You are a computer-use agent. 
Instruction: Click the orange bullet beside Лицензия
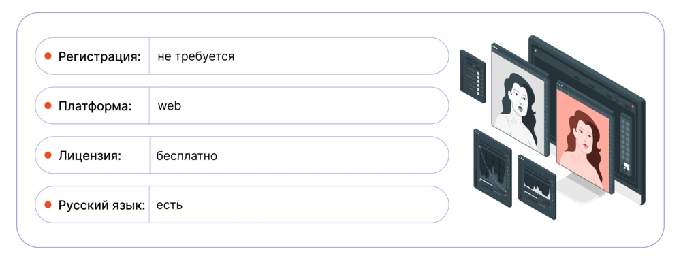[x=48, y=155]
